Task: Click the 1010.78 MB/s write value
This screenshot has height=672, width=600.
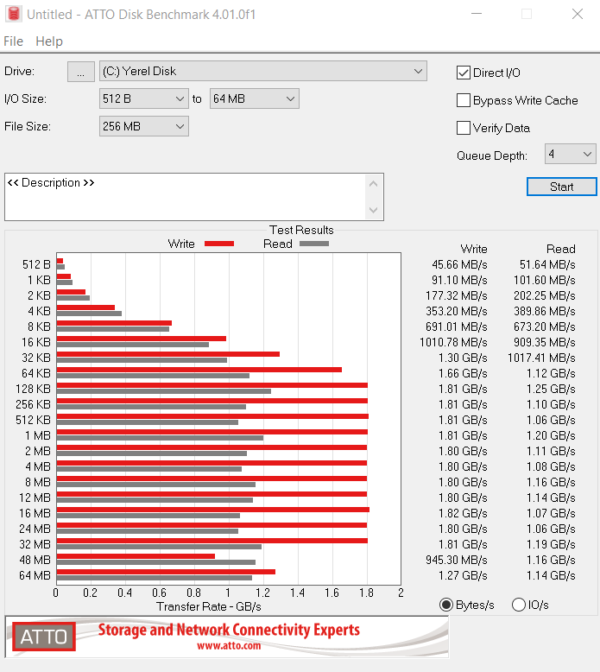Action: (x=453, y=342)
